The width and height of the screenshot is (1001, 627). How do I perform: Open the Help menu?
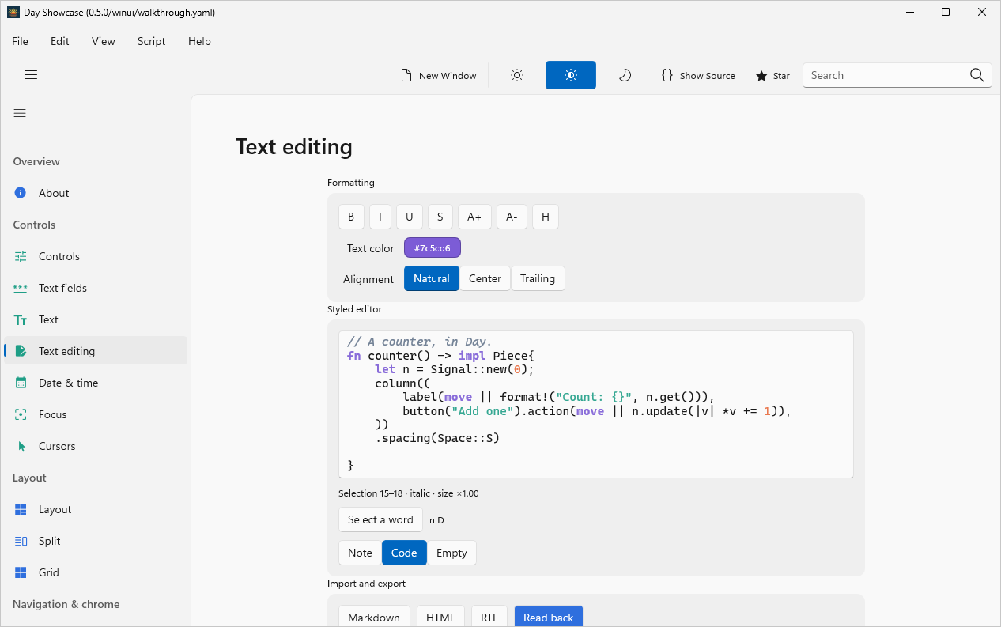[x=199, y=41]
